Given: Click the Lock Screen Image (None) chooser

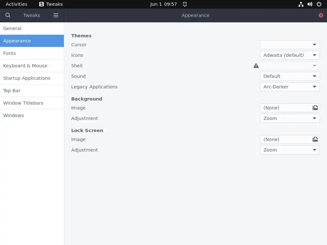Looking at the screenshot, I should tap(290, 139).
